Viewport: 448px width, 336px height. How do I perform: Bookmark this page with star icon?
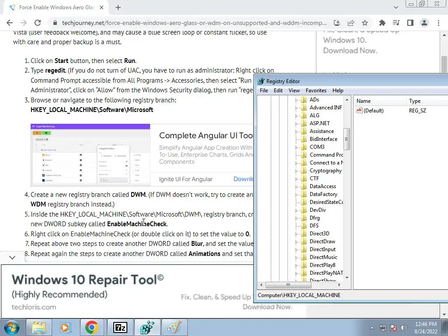click(x=365, y=23)
